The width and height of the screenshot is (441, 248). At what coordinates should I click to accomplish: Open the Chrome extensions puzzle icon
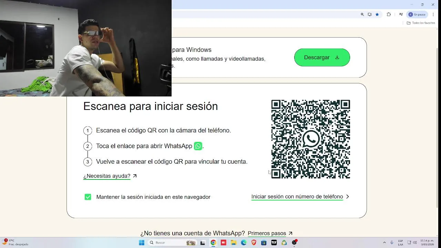(x=389, y=14)
